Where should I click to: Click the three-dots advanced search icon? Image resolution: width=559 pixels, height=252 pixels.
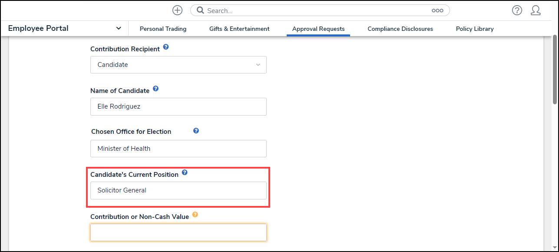click(437, 10)
